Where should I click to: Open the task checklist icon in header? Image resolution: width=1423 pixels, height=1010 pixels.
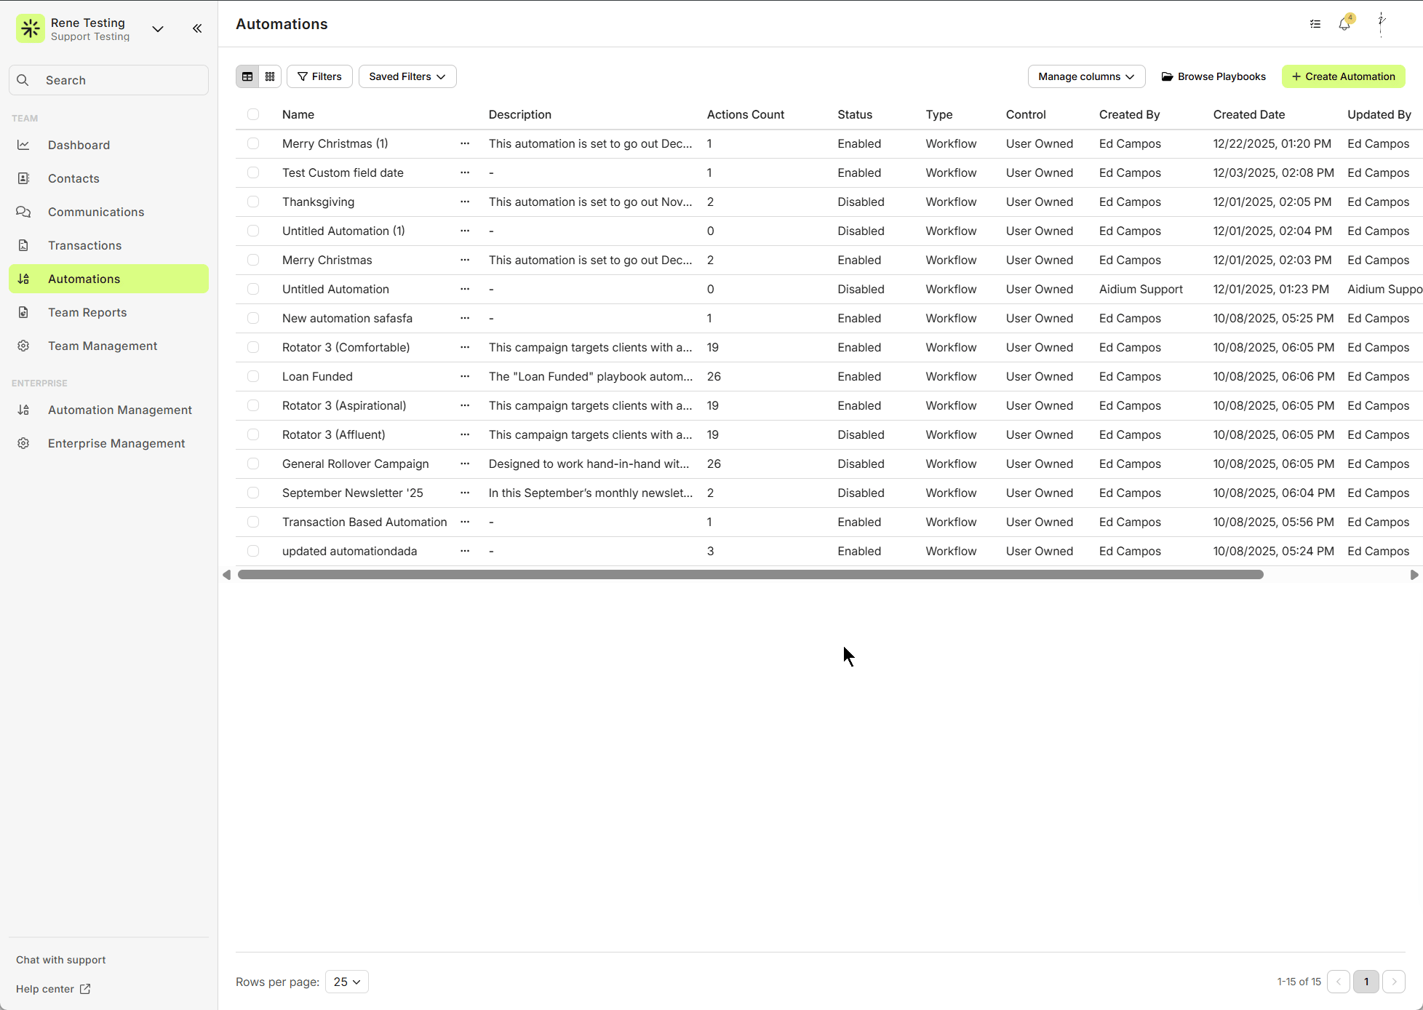click(1315, 24)
